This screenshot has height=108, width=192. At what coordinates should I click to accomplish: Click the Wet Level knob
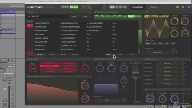(150, 99)
